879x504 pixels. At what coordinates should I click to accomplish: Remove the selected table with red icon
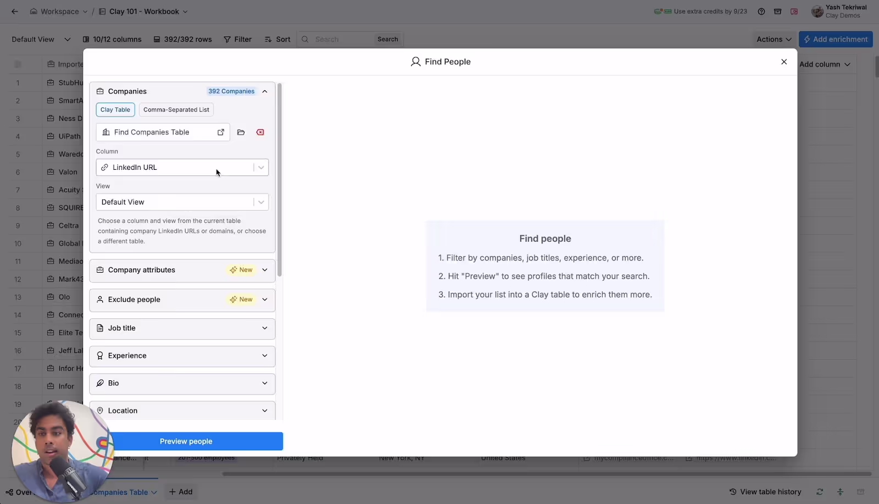pyautogui.click(x=260, y=132)
